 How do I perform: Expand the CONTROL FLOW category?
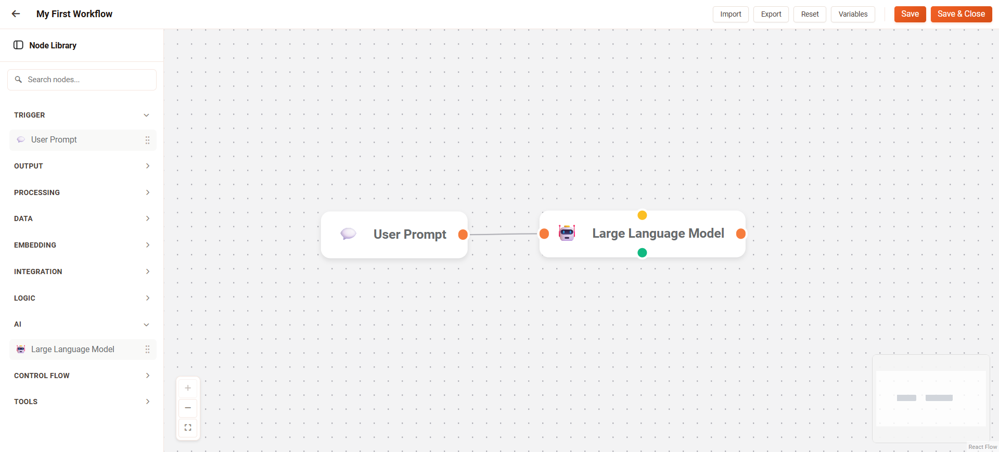click(x=147, y=376)
